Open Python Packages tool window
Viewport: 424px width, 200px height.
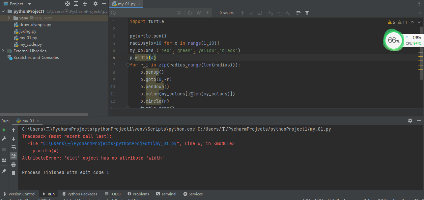click(80, 194)
